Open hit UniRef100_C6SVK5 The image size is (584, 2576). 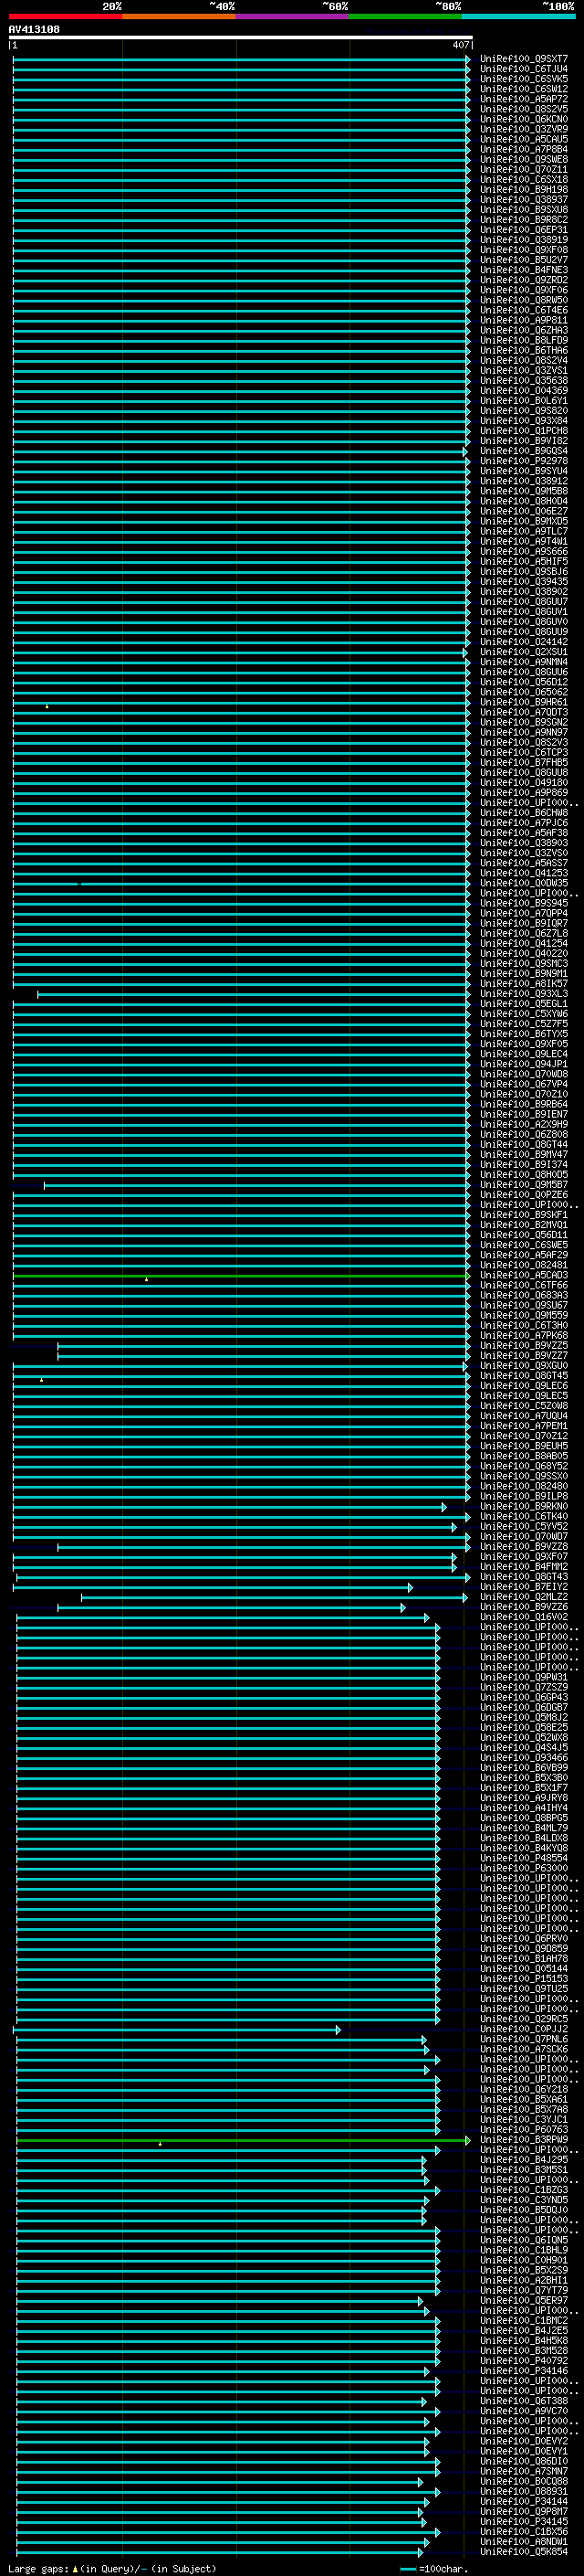[x=524, y=79]
